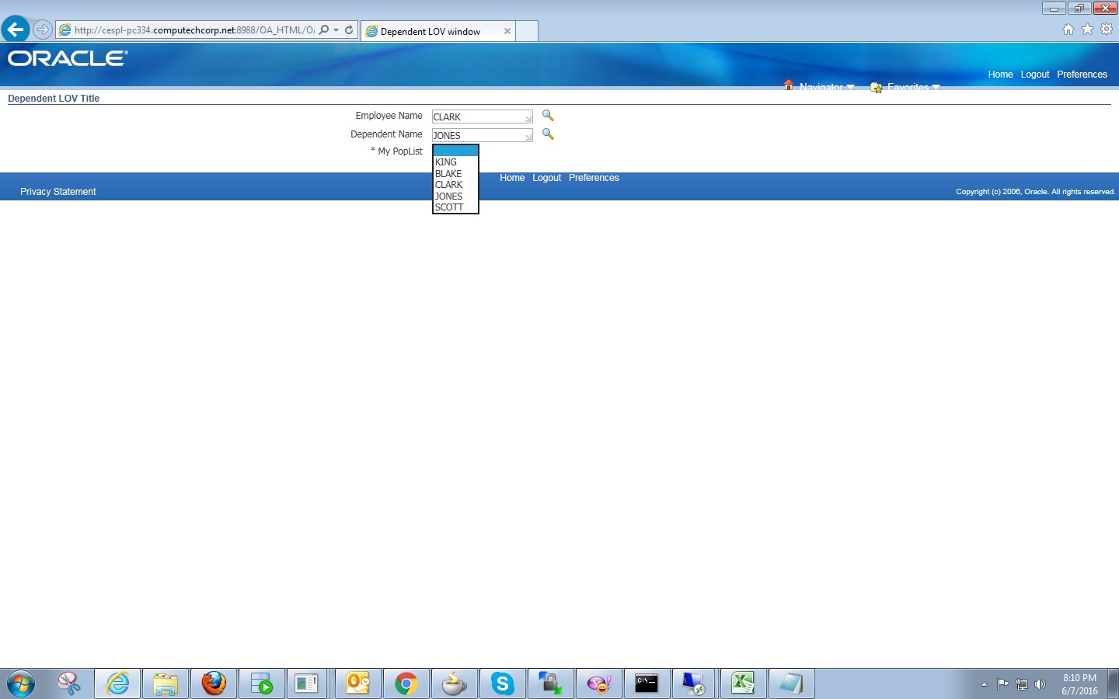Screen dimensions: 1119x699
Task: Open Microsoft Excel from the taskbar
Action: coord(743,683)
